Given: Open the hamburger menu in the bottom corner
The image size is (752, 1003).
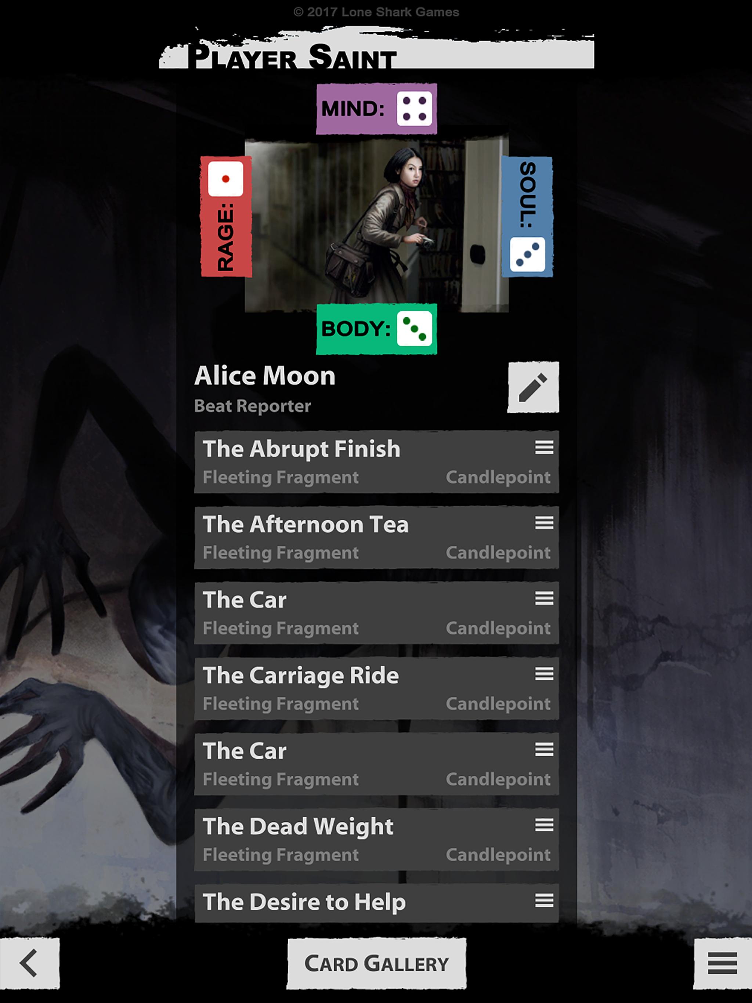Looking at the screenshot, I should pos(722,963).
